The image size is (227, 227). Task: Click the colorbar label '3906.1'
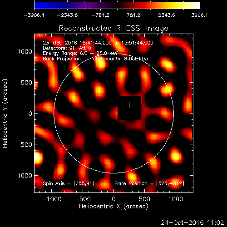199,15
